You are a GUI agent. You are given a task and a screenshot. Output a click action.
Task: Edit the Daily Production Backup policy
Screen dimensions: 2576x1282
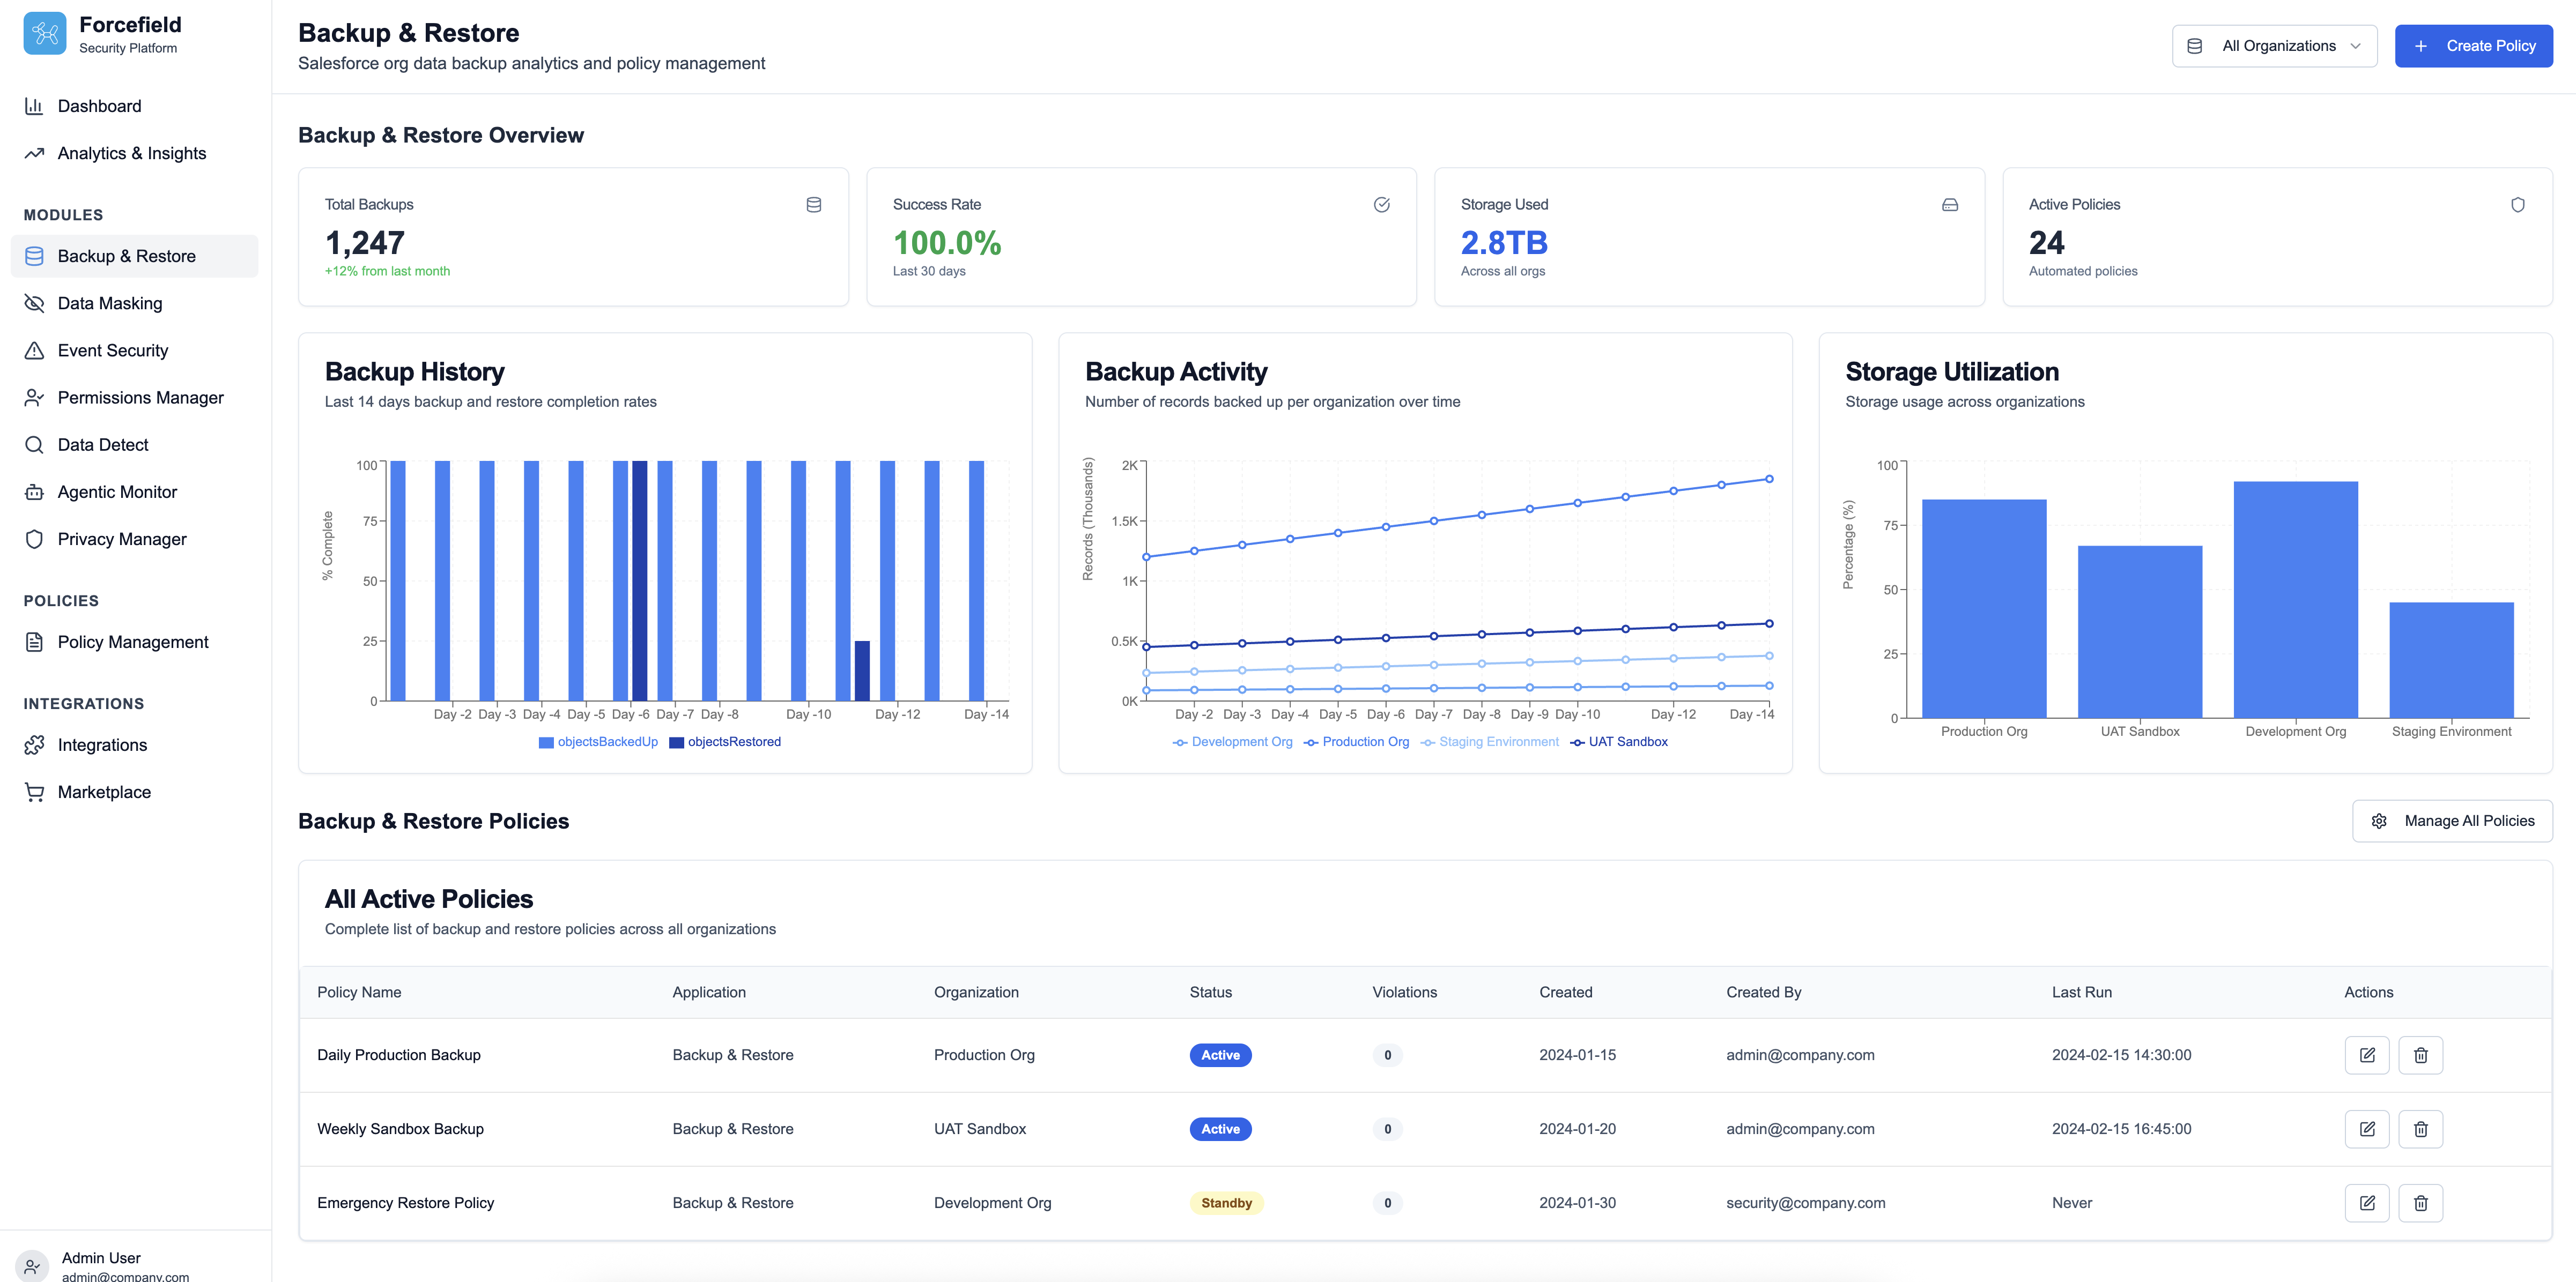tap(2366, 1055)
